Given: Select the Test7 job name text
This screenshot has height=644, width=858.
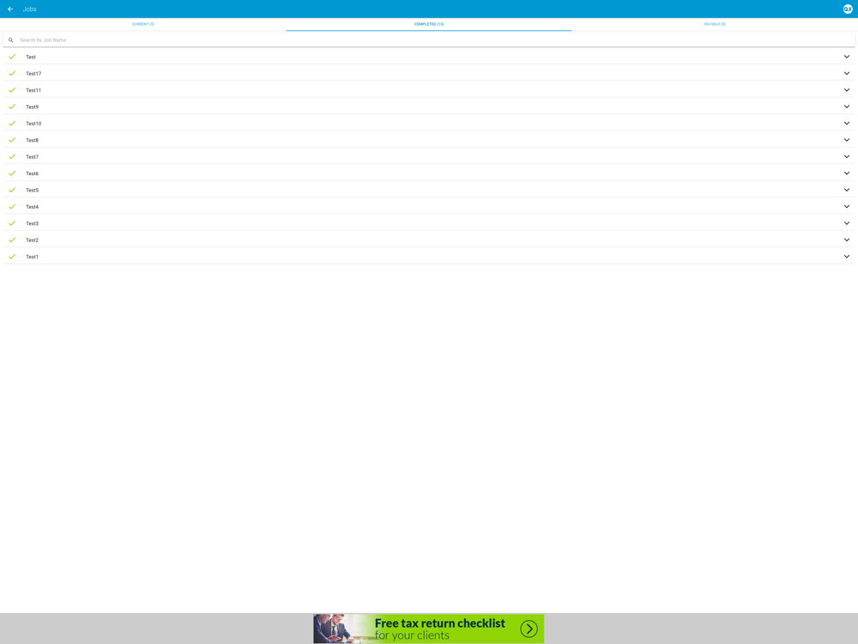Looking at the screenshot, I should 33,156.
